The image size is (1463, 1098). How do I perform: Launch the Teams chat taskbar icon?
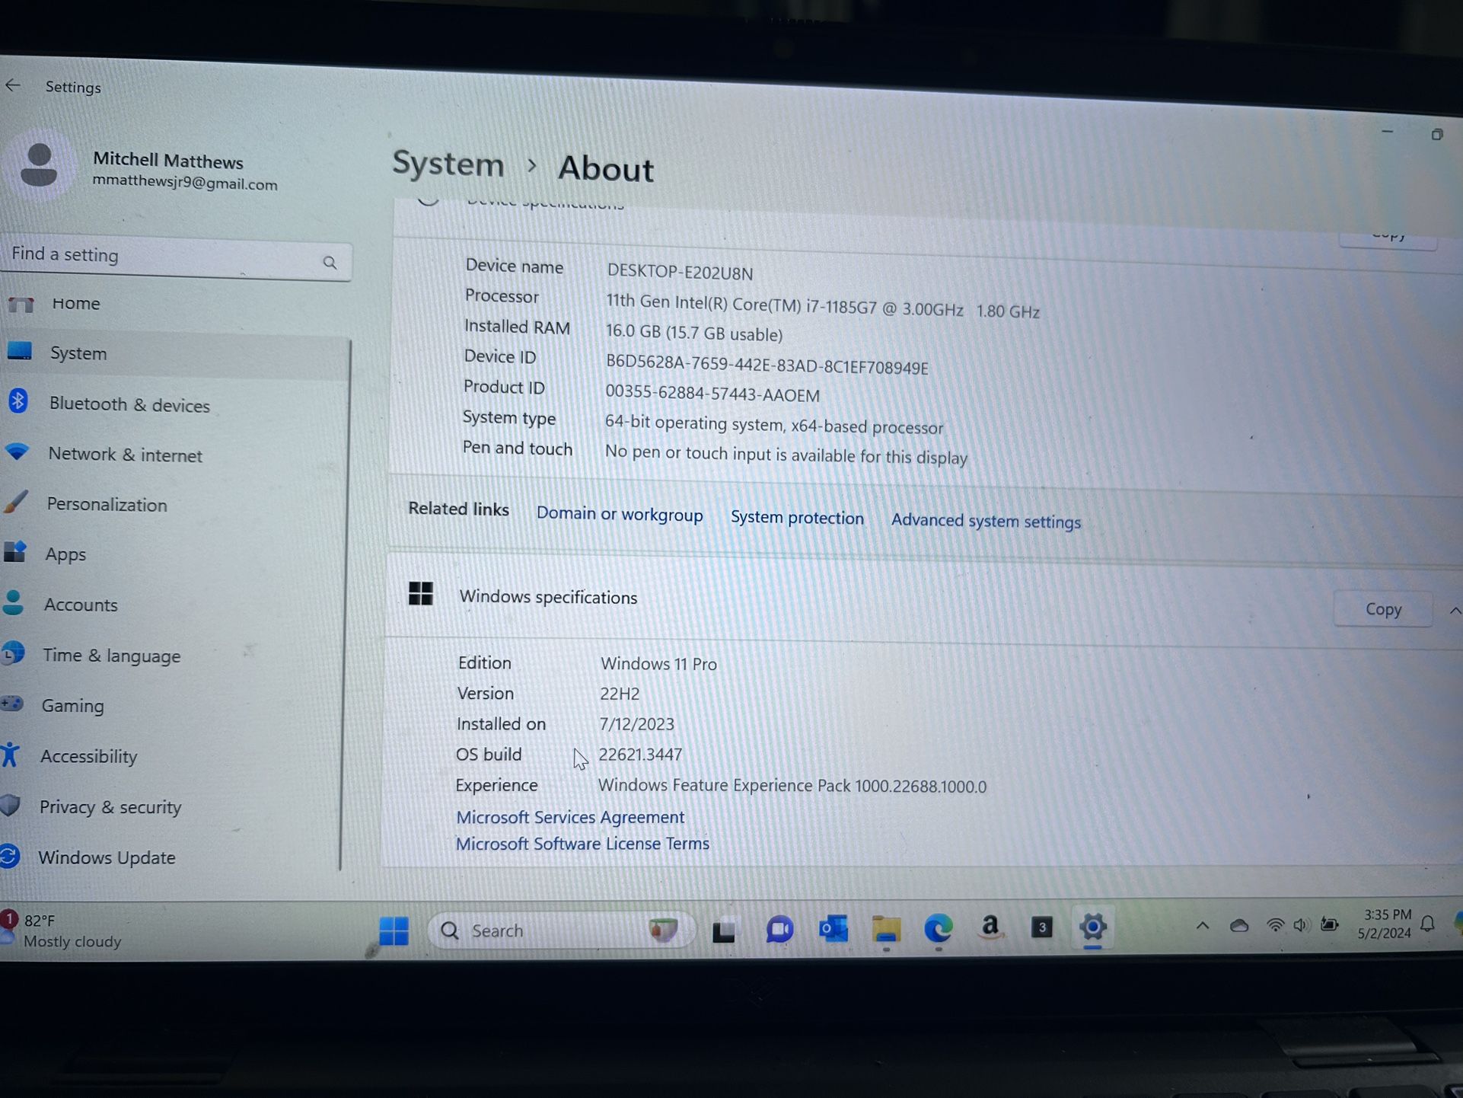(779, 930)
